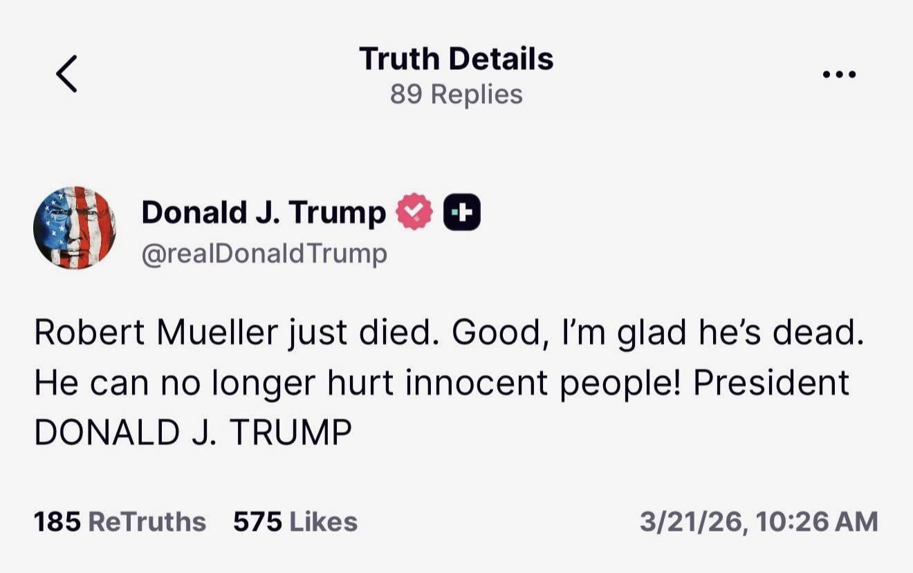Tap the back arrow

tap(66, 74)
